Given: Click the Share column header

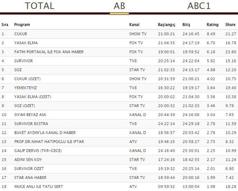Looking at the screenshot, I should point(230,24).
